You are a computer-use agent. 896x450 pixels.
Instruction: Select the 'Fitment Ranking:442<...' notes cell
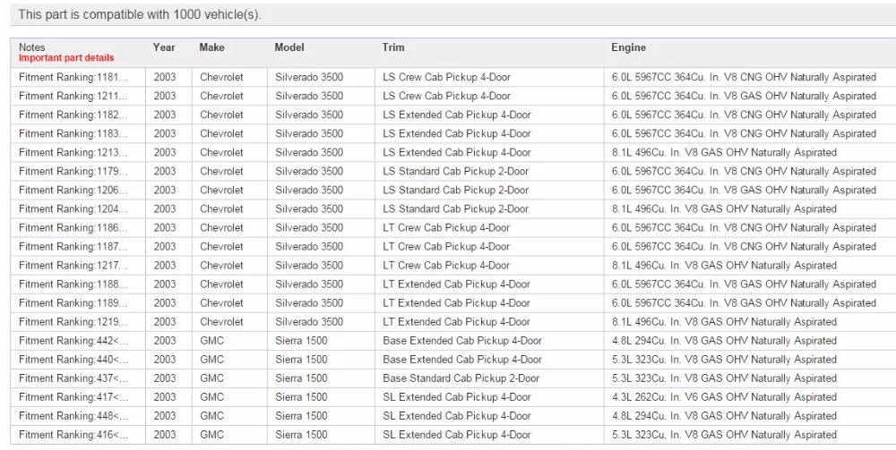pyautogui.click(x=78, y=341)
